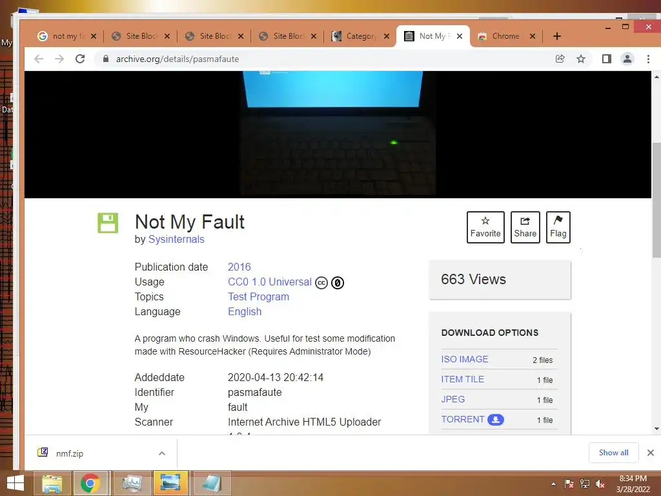Open the ISO IMAGE download option
Screen dimensions: 661x496
465,359
